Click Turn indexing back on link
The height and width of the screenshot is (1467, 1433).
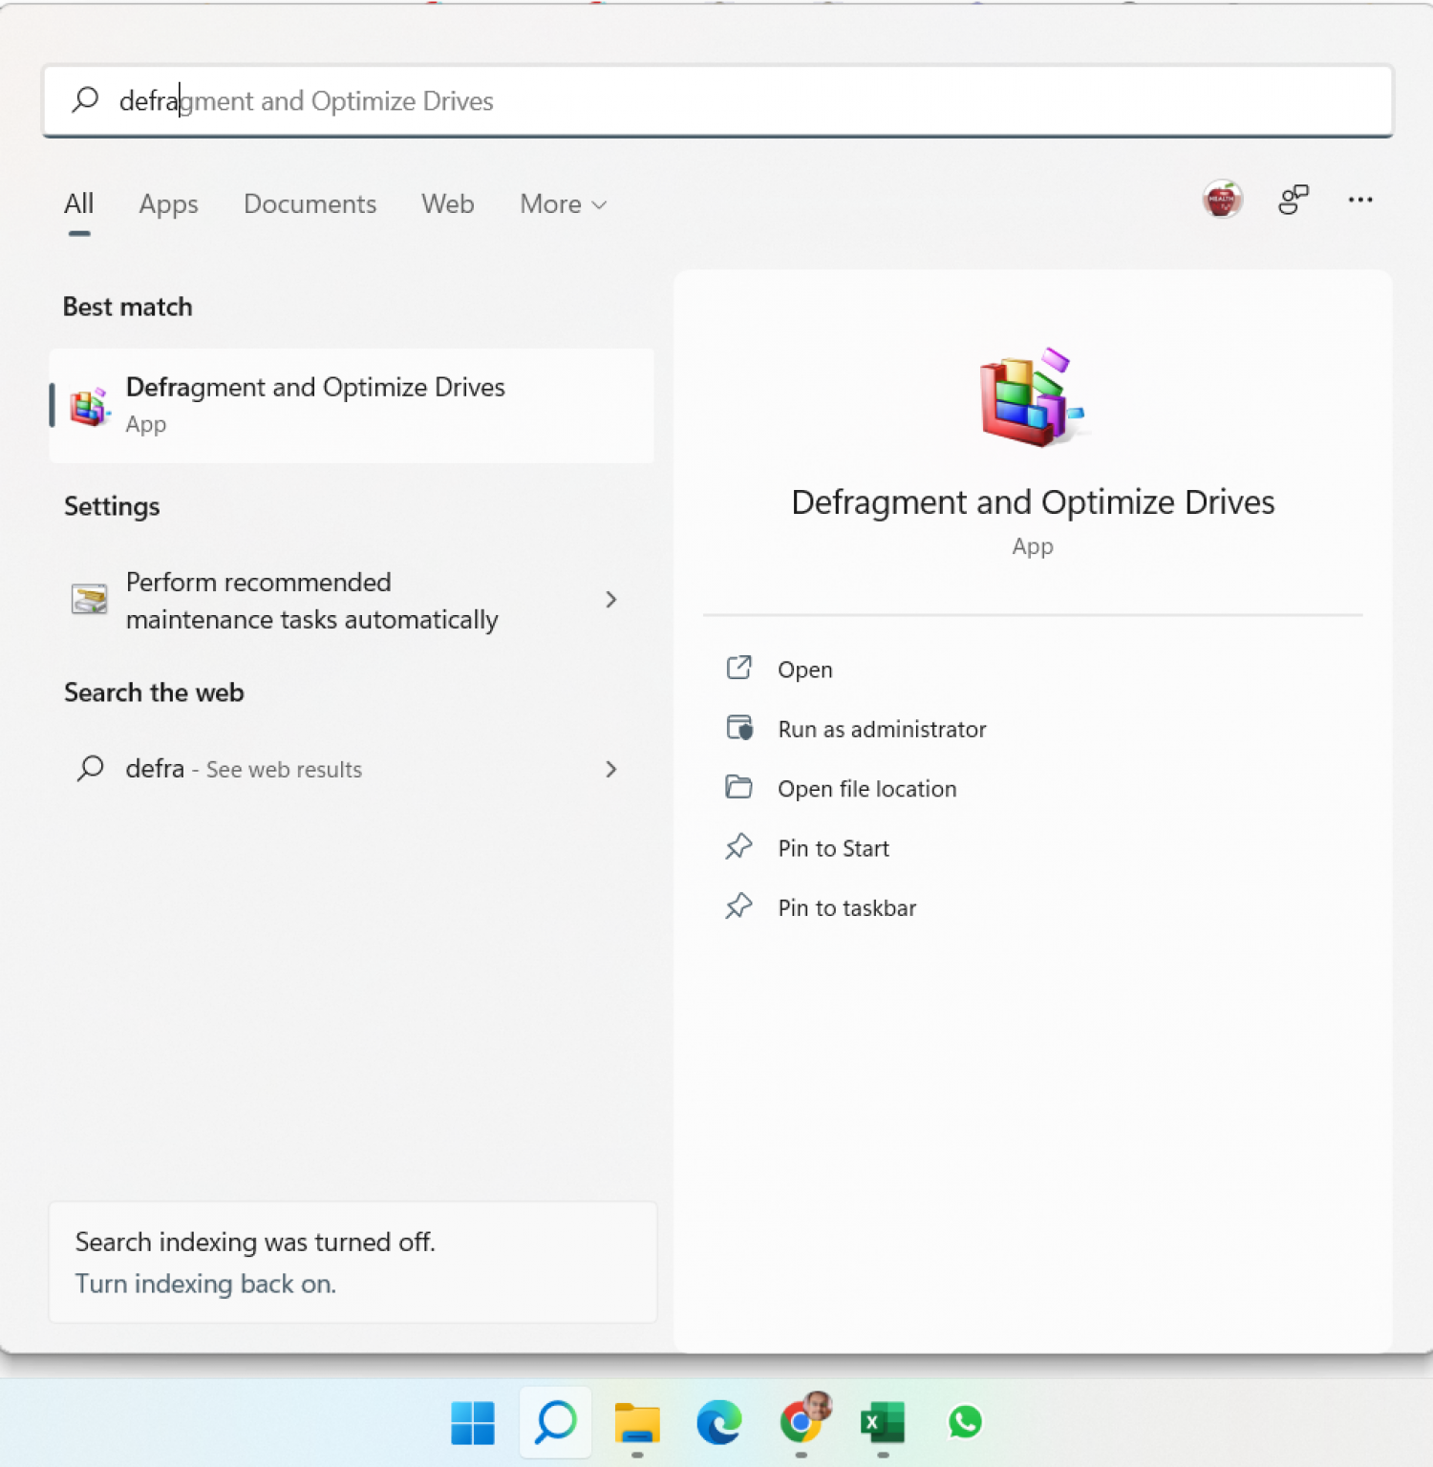click(x=205, y=1284)
